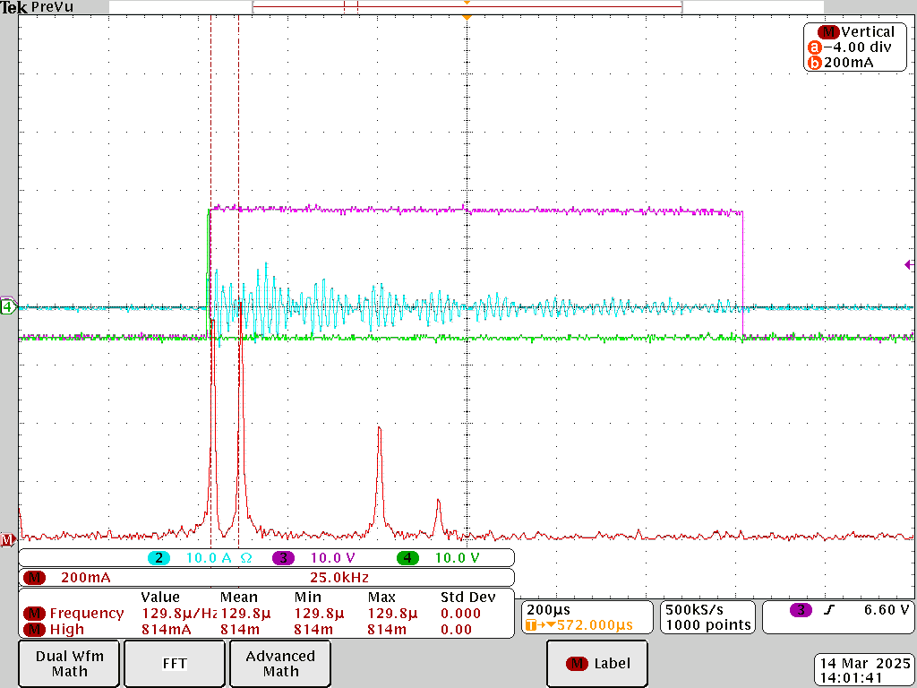This screenshot has width=917, height=688.
Task: Select the trigger source 3 badge
Action: click(x=801, y=610)
